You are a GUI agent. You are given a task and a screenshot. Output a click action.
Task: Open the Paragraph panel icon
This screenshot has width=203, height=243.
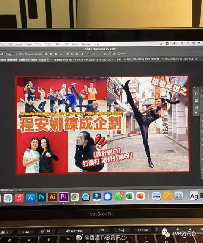pos(196,112)
